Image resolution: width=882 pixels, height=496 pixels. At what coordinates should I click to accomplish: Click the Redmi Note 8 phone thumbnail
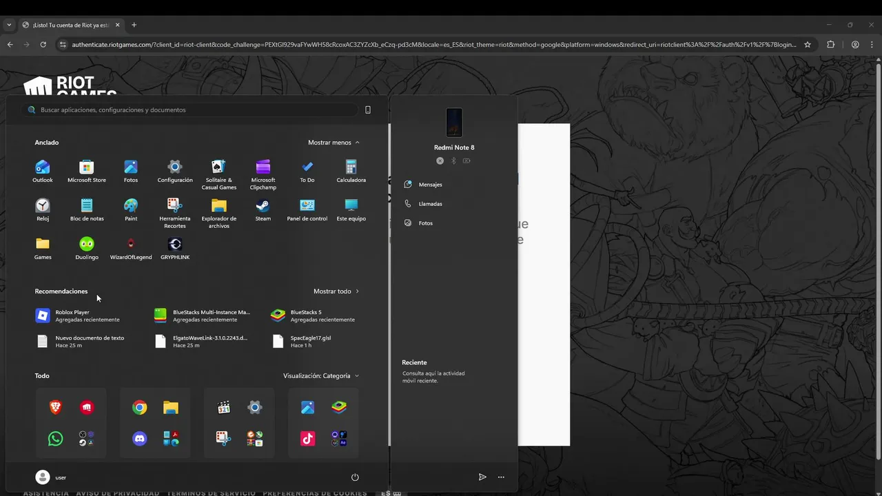pyautogui.click(x=454, y=123)
